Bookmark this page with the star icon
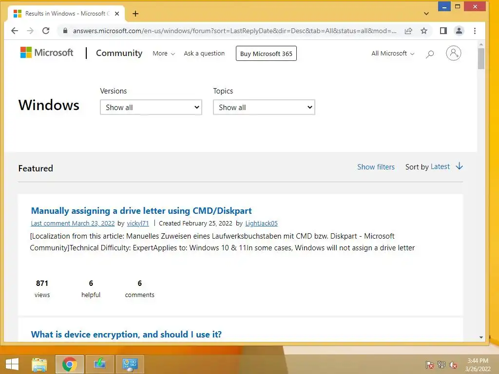Image resolution: width=499 pixels, height=374 pixels. click(424, 31)
